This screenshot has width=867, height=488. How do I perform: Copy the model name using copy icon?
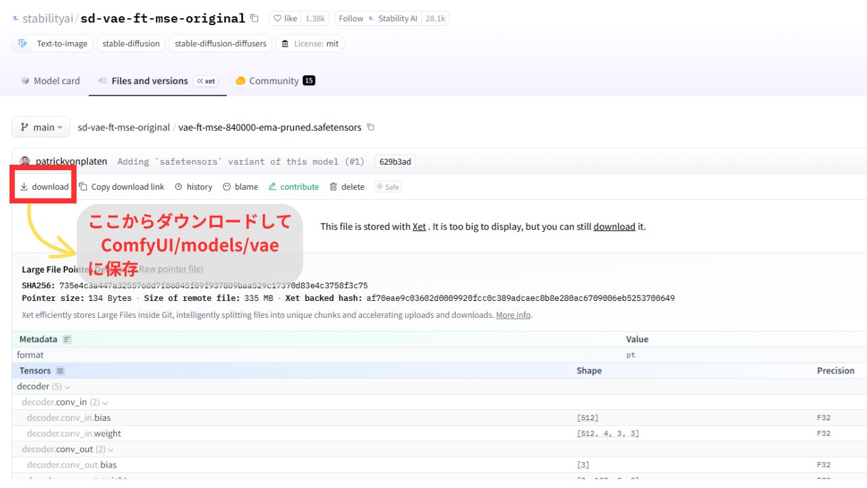pyautogui.click(x=254, y=18)
